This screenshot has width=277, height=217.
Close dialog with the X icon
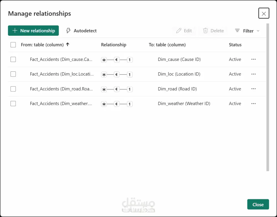(264, 13)
